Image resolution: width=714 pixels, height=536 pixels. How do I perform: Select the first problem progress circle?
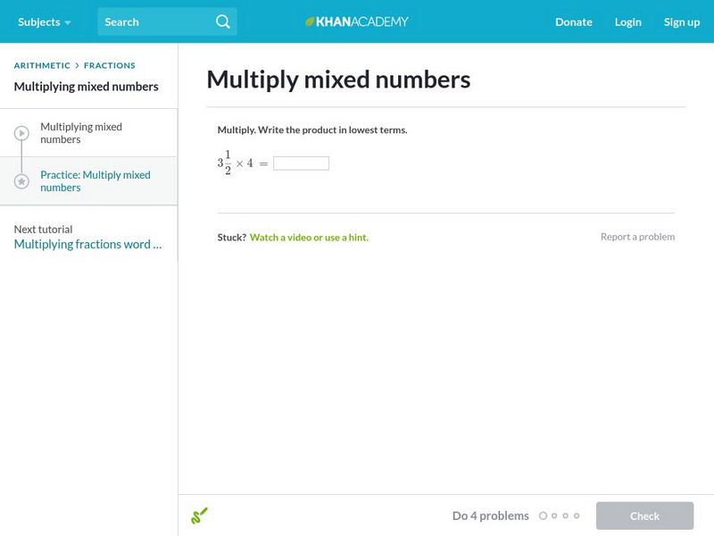pyautogui.click(x=543, y=515)
